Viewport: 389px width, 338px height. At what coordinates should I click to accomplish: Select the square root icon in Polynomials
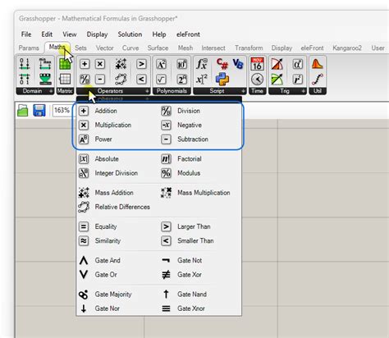(161, 80)
